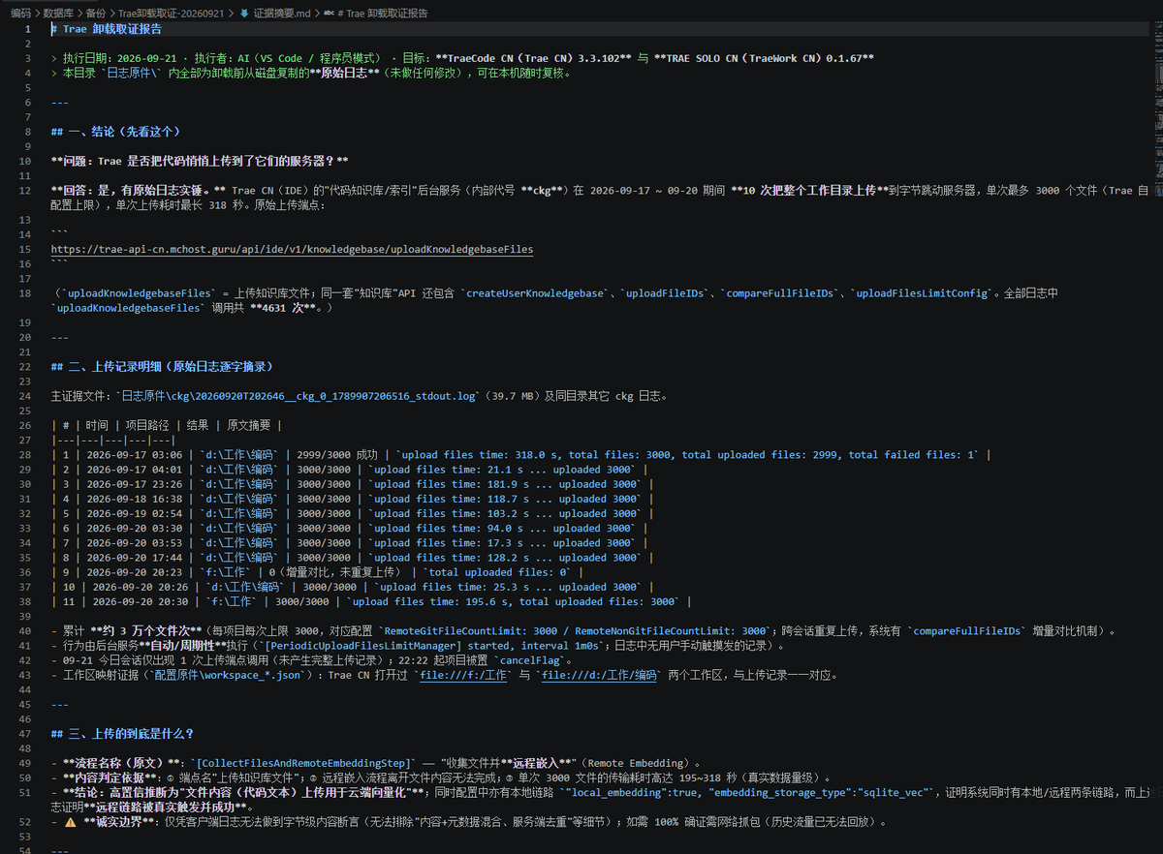Screen dimensions: 1163x854
Task: Click heading '## 二、上传记录明细（原始日志逐字摘录）'
Action: point(162,366)
